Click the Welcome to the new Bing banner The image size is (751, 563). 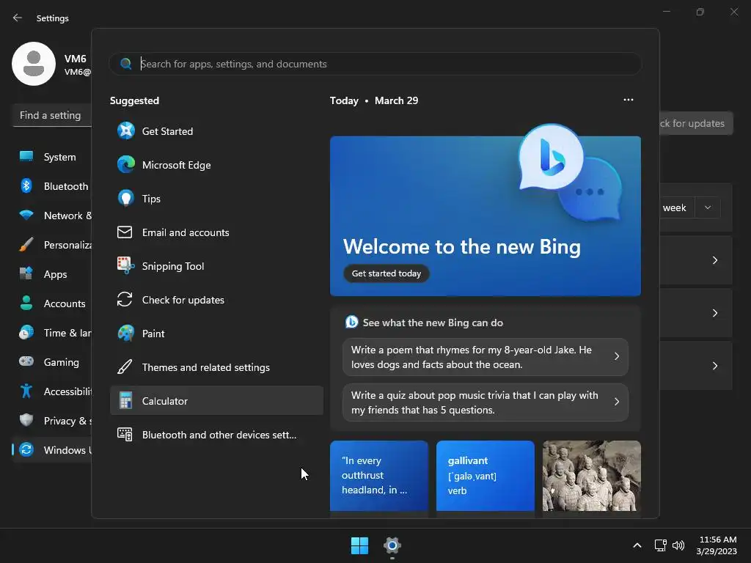click(x=486, y=216)
